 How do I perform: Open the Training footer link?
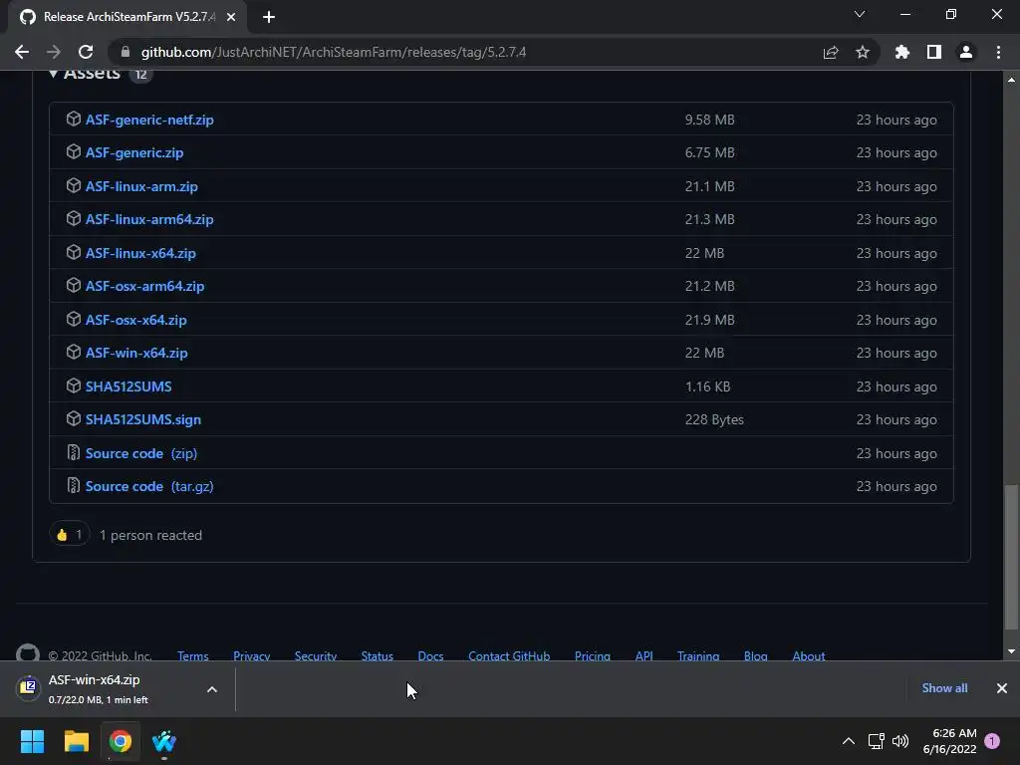coord(698,655)
